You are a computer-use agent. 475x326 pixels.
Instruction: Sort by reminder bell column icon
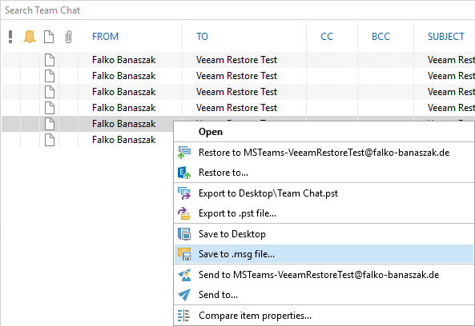(x=30, y=37)
